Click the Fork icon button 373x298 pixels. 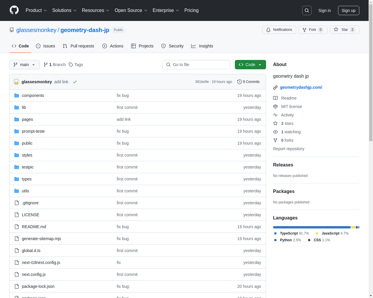[x=305, y=30]
